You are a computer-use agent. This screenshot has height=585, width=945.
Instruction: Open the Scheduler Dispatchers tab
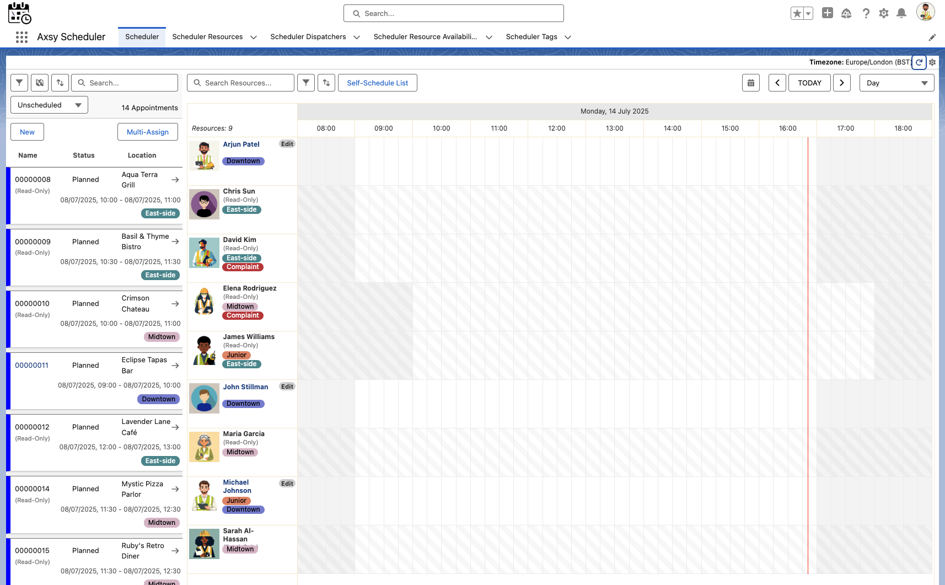308,37
